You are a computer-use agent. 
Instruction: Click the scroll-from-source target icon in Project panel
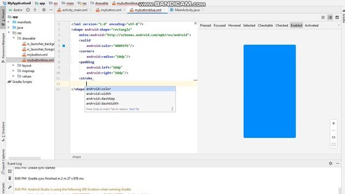[x=28, y=10]
